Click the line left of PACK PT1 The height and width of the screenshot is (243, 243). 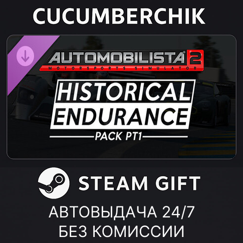pos(72,137)
